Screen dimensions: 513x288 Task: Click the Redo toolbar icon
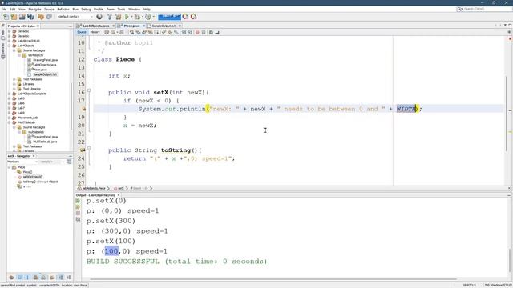[x=49, y=17]
